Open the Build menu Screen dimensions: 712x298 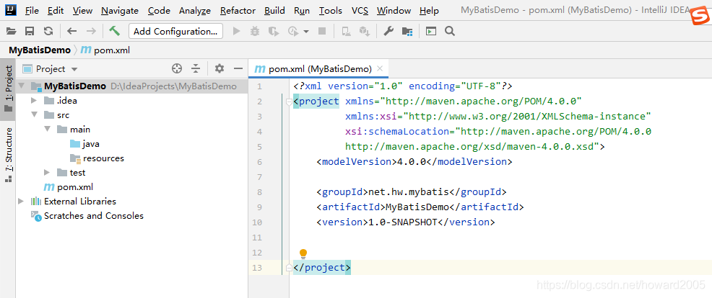point(274,10)
